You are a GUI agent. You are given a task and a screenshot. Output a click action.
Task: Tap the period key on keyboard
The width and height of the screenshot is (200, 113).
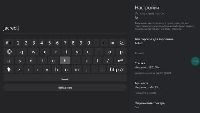94,69
